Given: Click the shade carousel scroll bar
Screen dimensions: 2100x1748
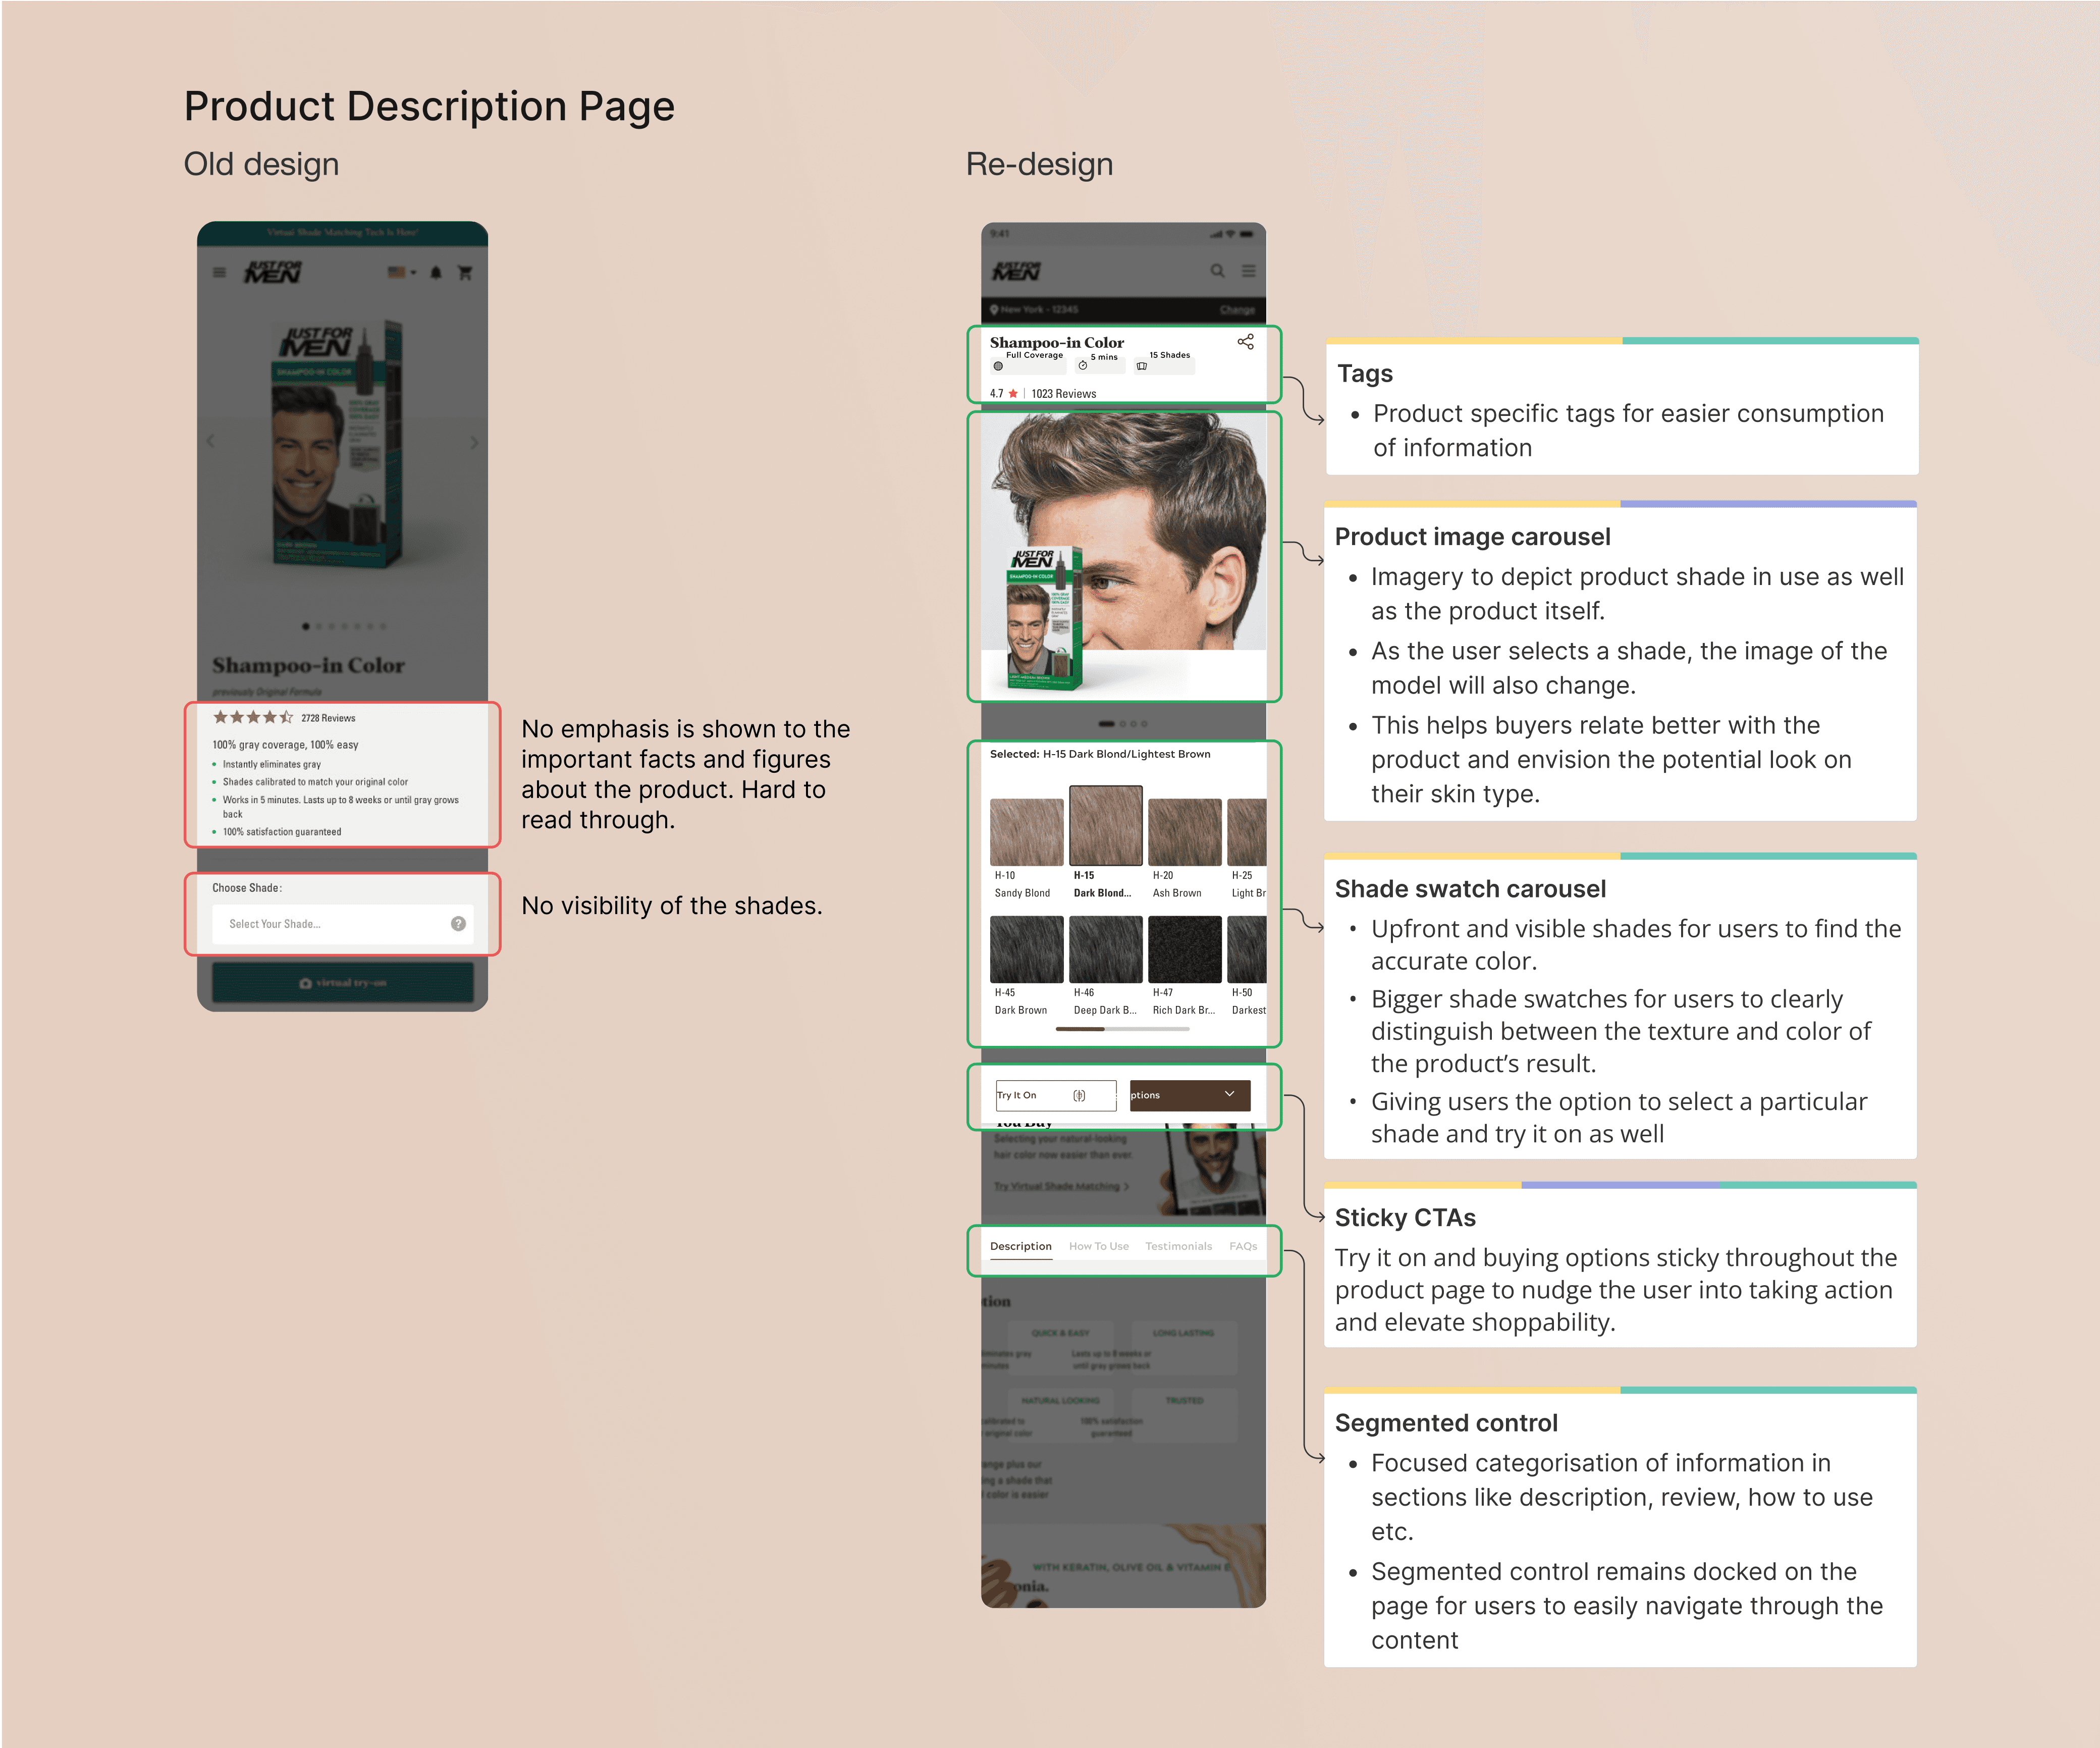Looking at the screenshot, I should click(1123, 1029).
